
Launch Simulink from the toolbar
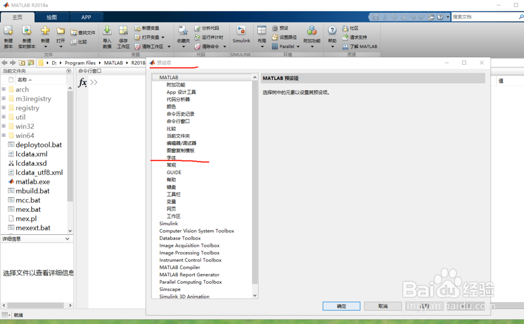click(241, 34)
